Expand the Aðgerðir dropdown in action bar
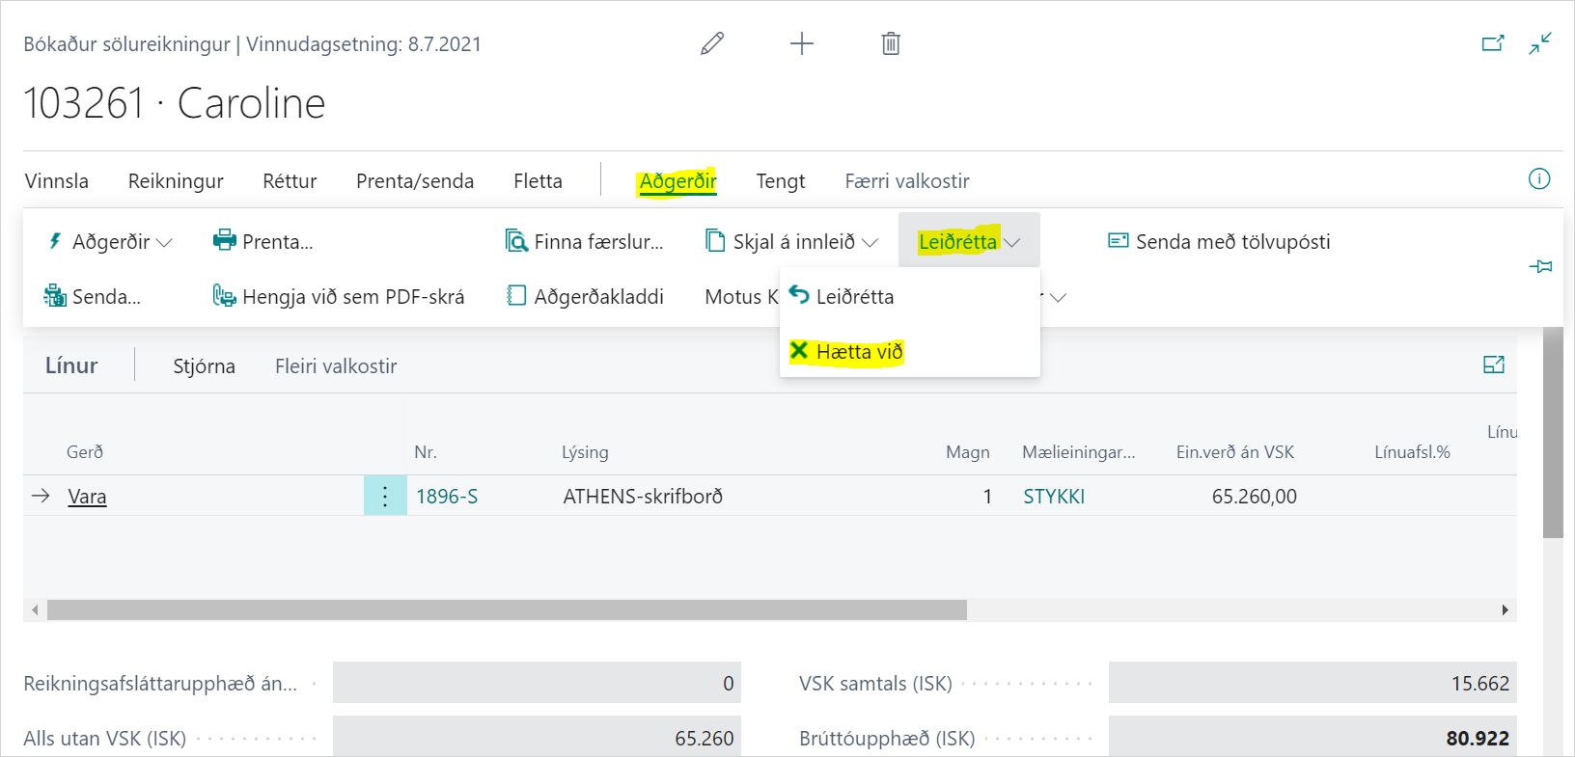The image size is (1575, 757). (x=110, y=241)
